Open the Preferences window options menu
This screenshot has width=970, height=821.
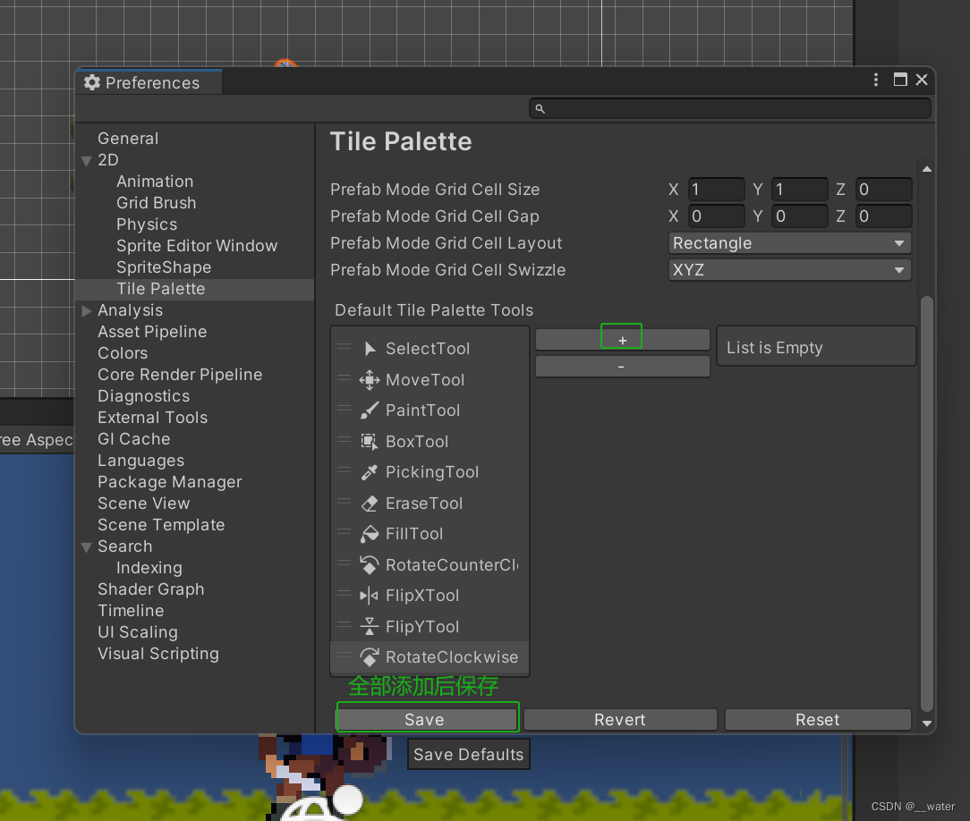point(875,80)
